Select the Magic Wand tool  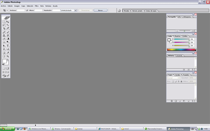coord(8,25)
